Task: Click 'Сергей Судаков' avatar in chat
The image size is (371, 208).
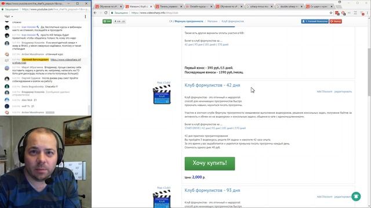Action: (x=7, y=79)
